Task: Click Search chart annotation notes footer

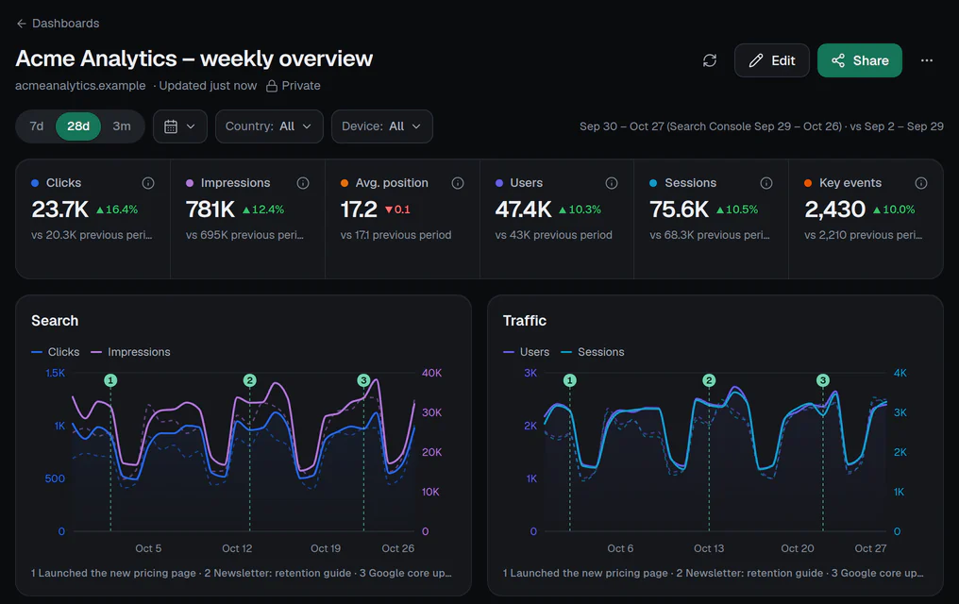Action: 242,574
